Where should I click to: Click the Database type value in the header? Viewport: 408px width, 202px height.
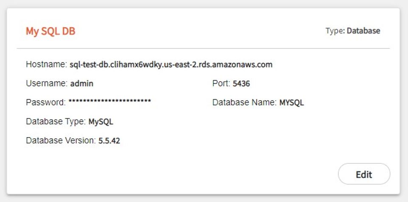click(x=363, y=31)
